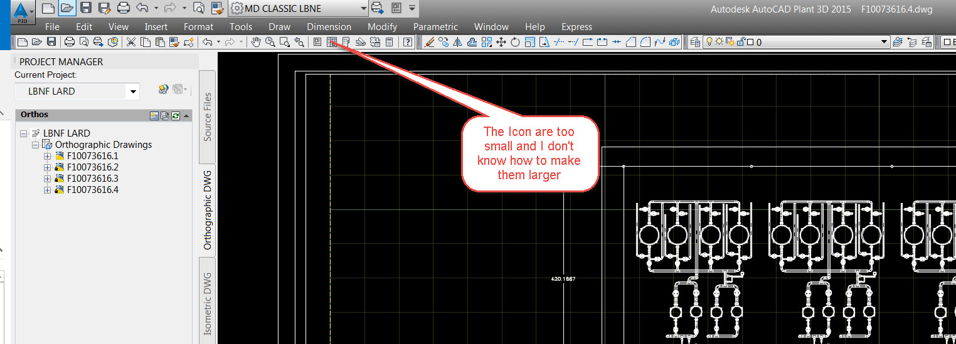956x344 pixels.
Task: Toggle layer 0 freeze sun icon
Action: (720, 42)
